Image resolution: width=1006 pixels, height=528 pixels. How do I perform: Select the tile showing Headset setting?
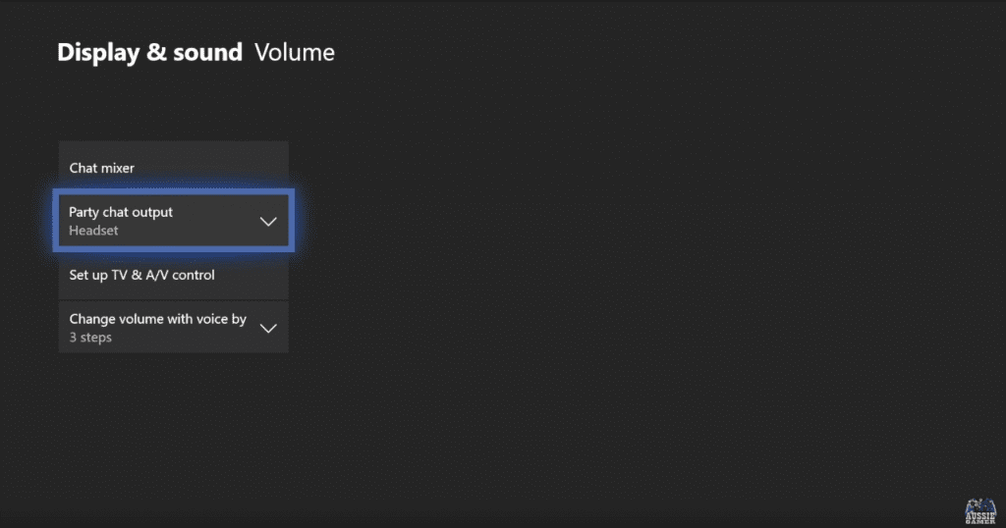coord(173,221)
